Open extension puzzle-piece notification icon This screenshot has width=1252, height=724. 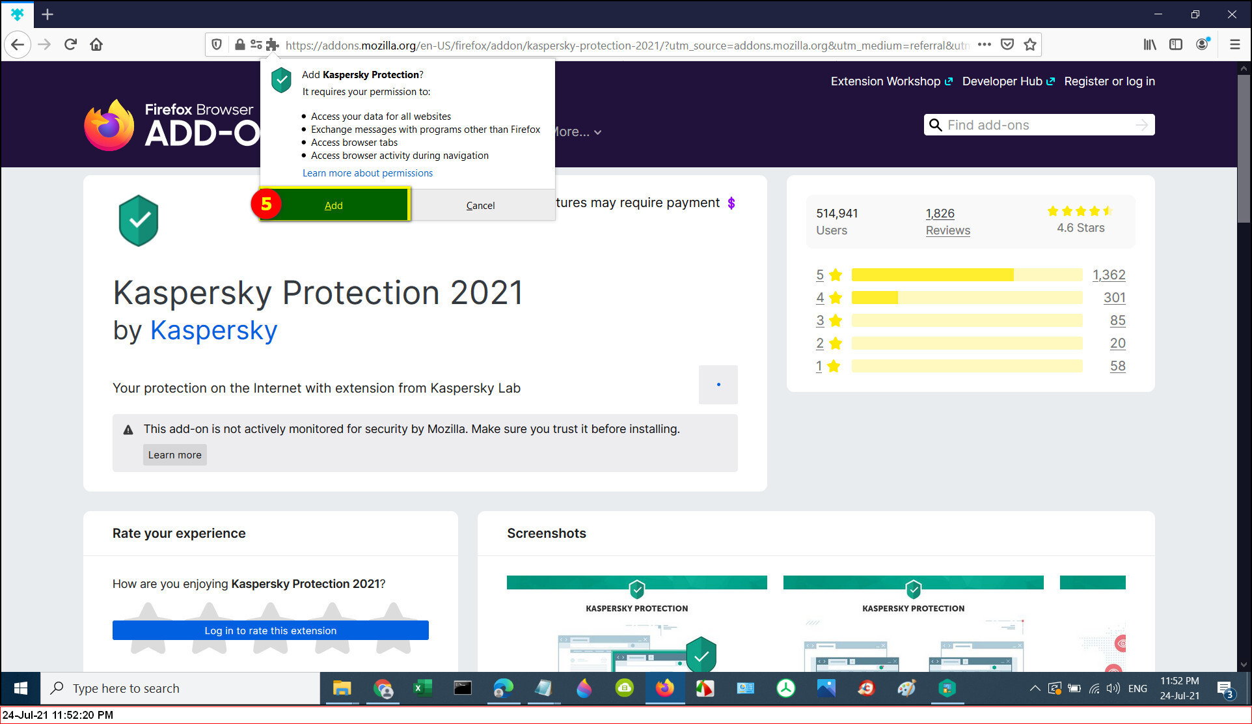pos(273,44)
